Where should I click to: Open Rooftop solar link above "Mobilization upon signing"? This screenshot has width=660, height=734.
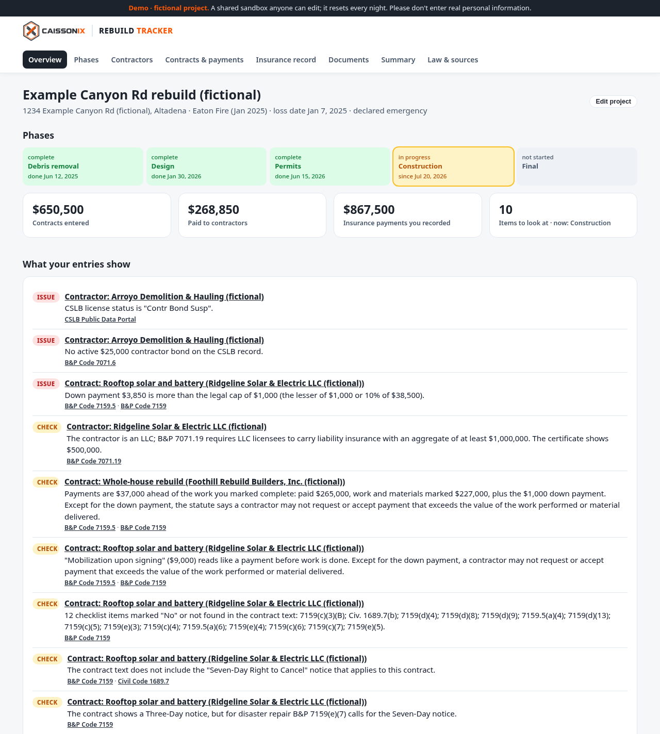click(214, 548)
